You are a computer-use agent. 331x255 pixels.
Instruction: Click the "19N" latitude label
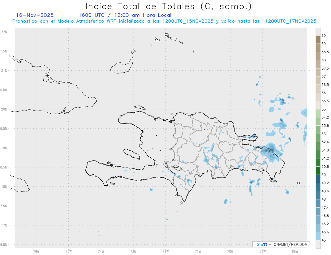tap(5, 148)
